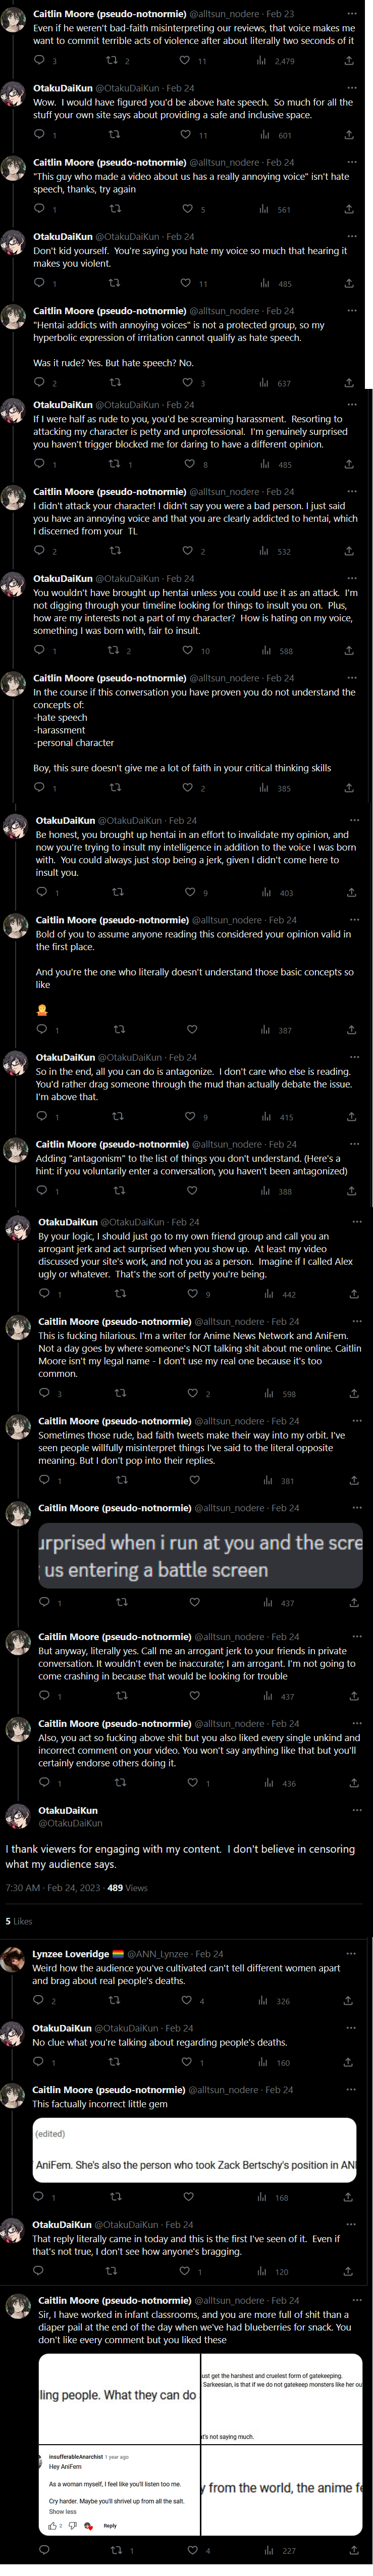Like the "This is fucking hilarious" tweet

[x=193, y=1393]
